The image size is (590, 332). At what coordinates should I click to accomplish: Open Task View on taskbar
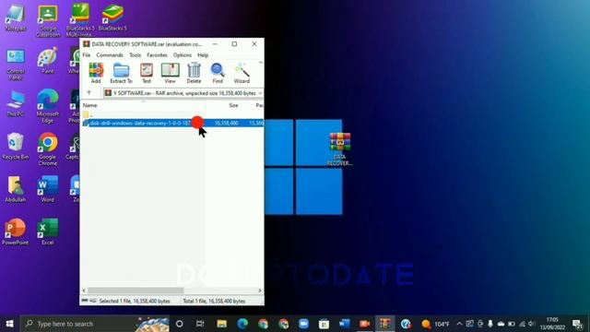[x=200, y=324]
